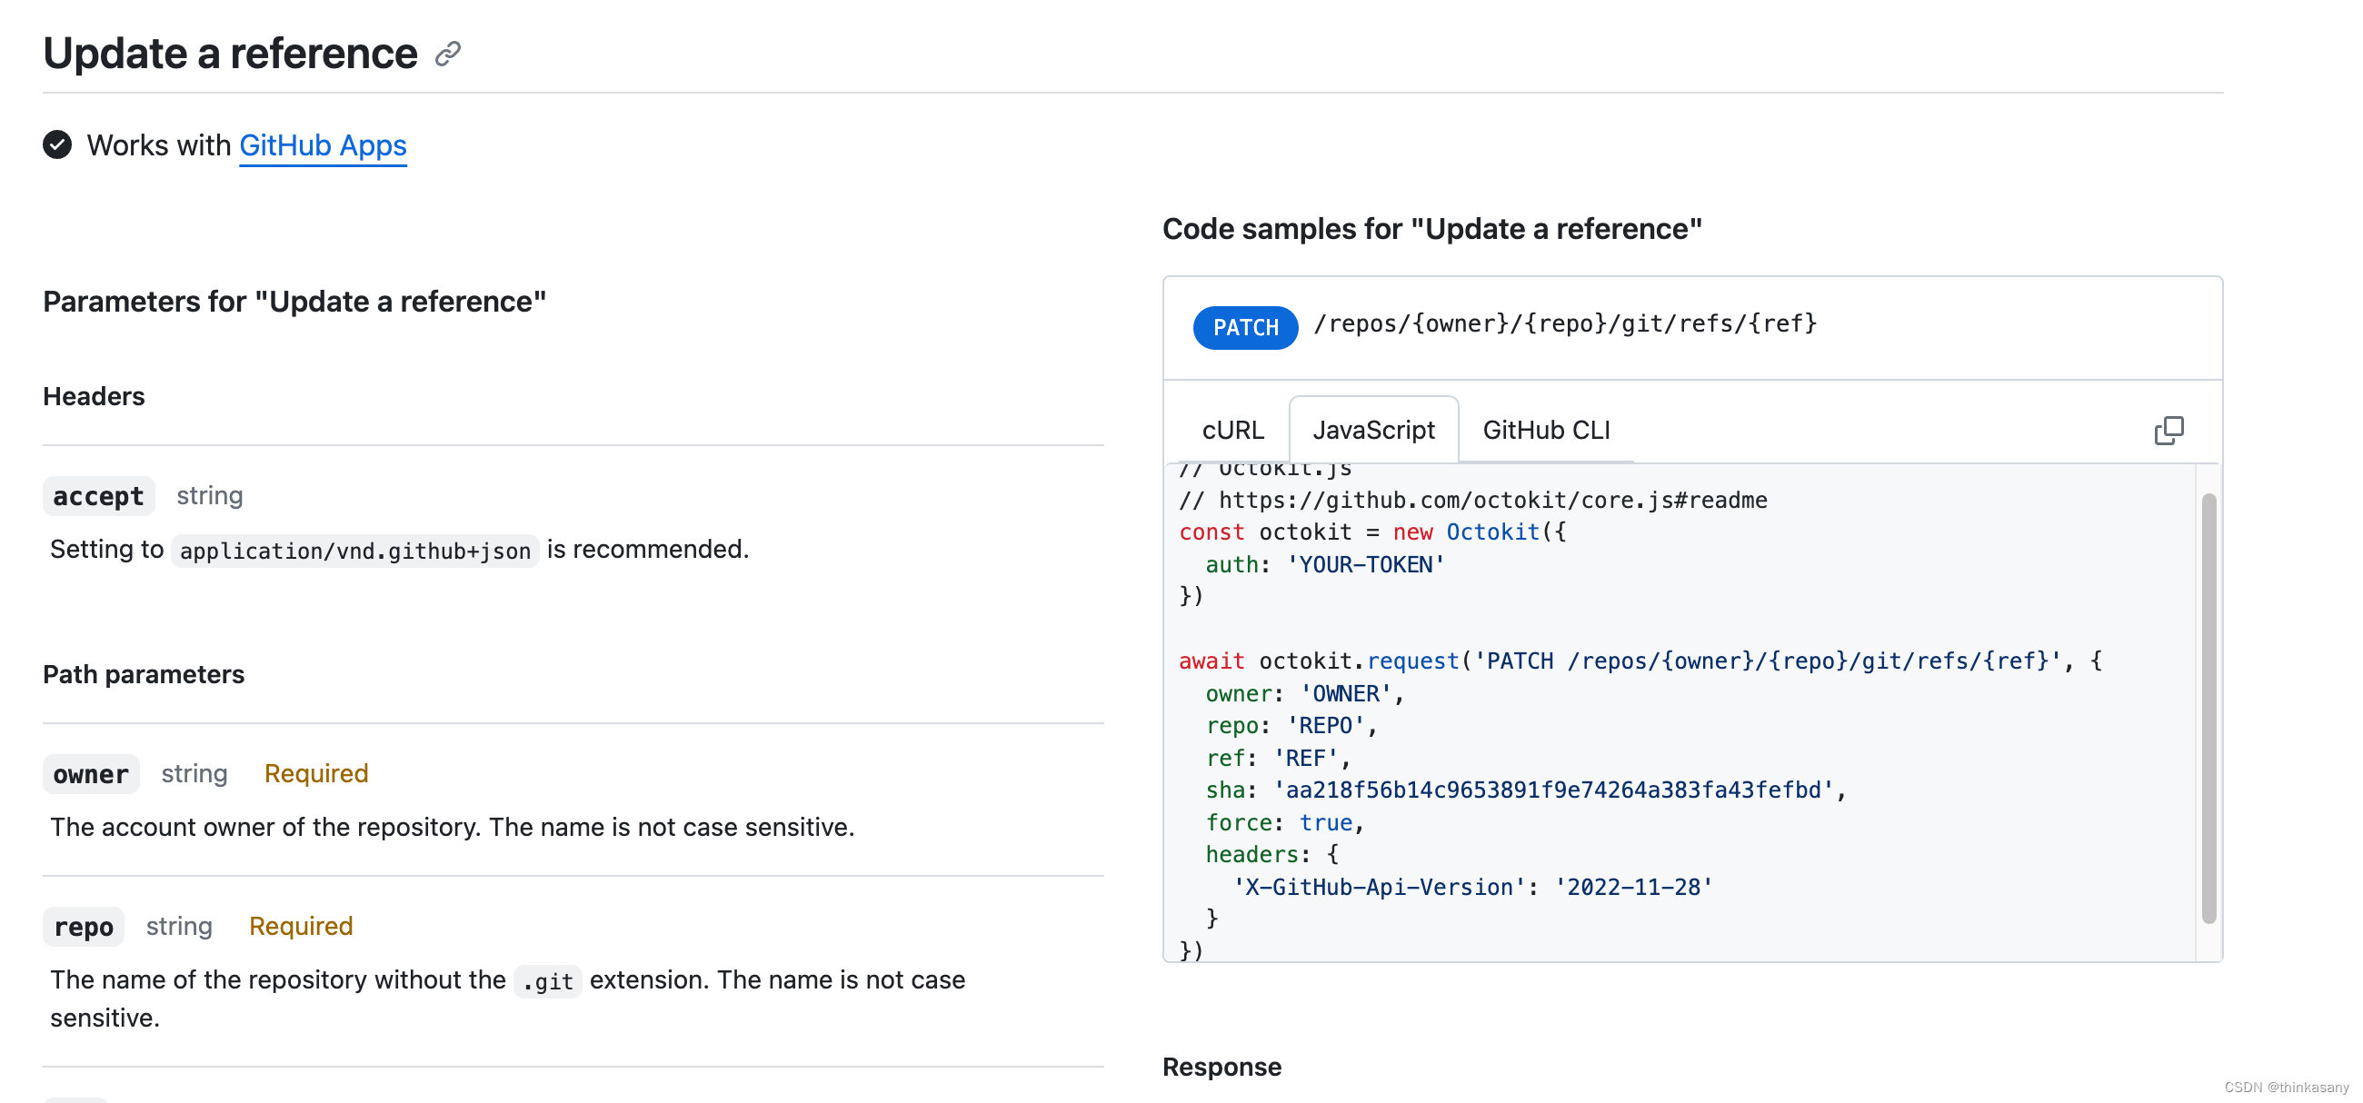Select the accept header parameter chip

click(x=97, y=495)
